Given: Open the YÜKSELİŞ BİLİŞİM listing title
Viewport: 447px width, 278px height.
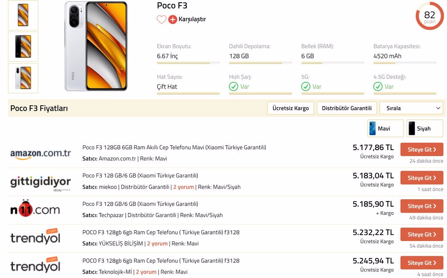Looking at the screenshot, I should [161, 232].
